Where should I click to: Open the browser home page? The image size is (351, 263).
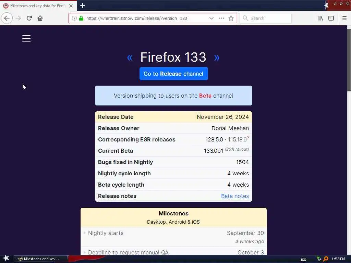40,18
